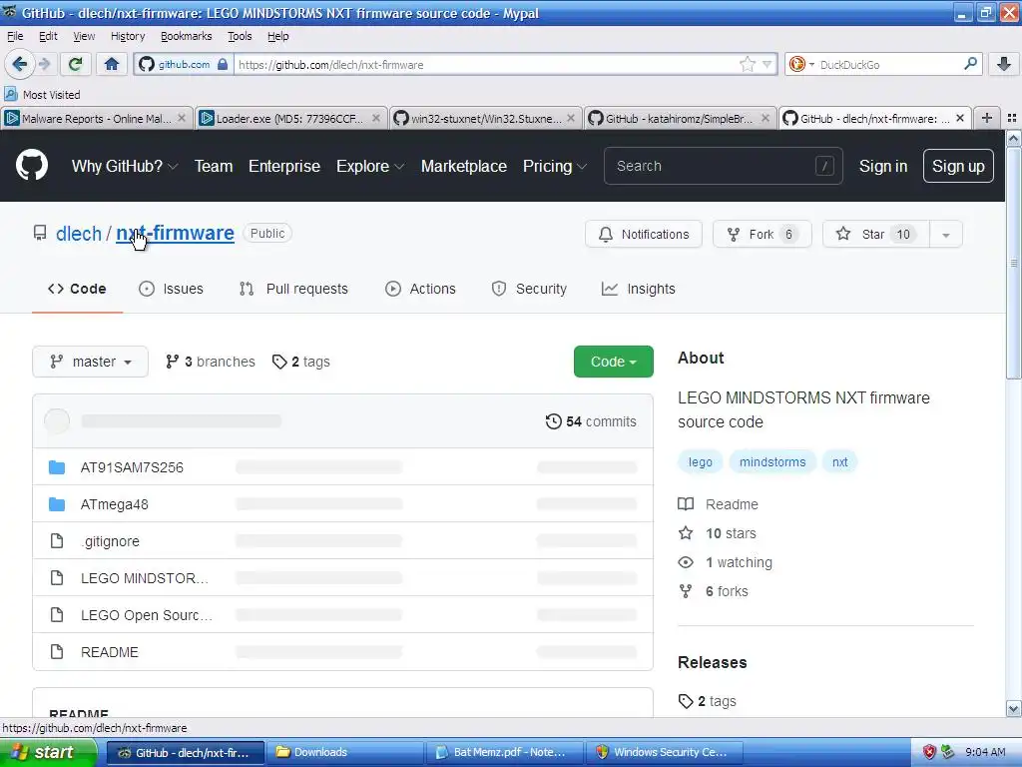Image resolution: width=1022 pixels, height=767 pixels.
Task: Click the .gitignore file icon
Action: [57, 540]
